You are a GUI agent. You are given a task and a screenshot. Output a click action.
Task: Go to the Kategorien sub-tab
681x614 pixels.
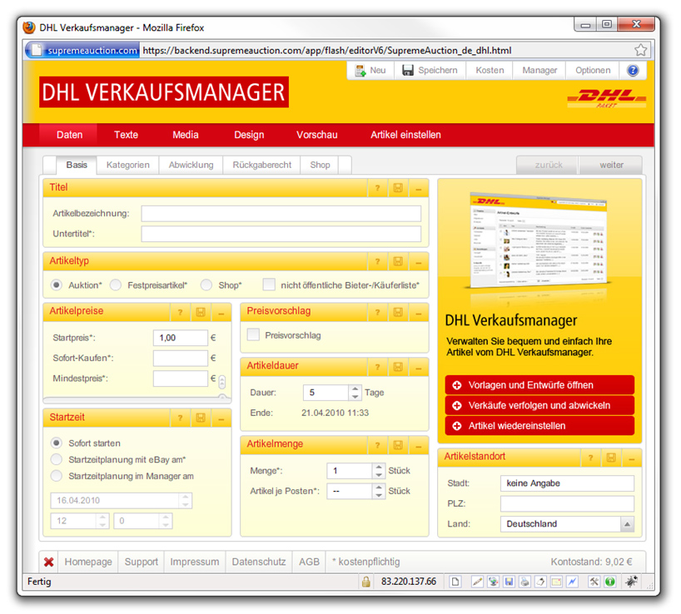(x=127, y=165)
